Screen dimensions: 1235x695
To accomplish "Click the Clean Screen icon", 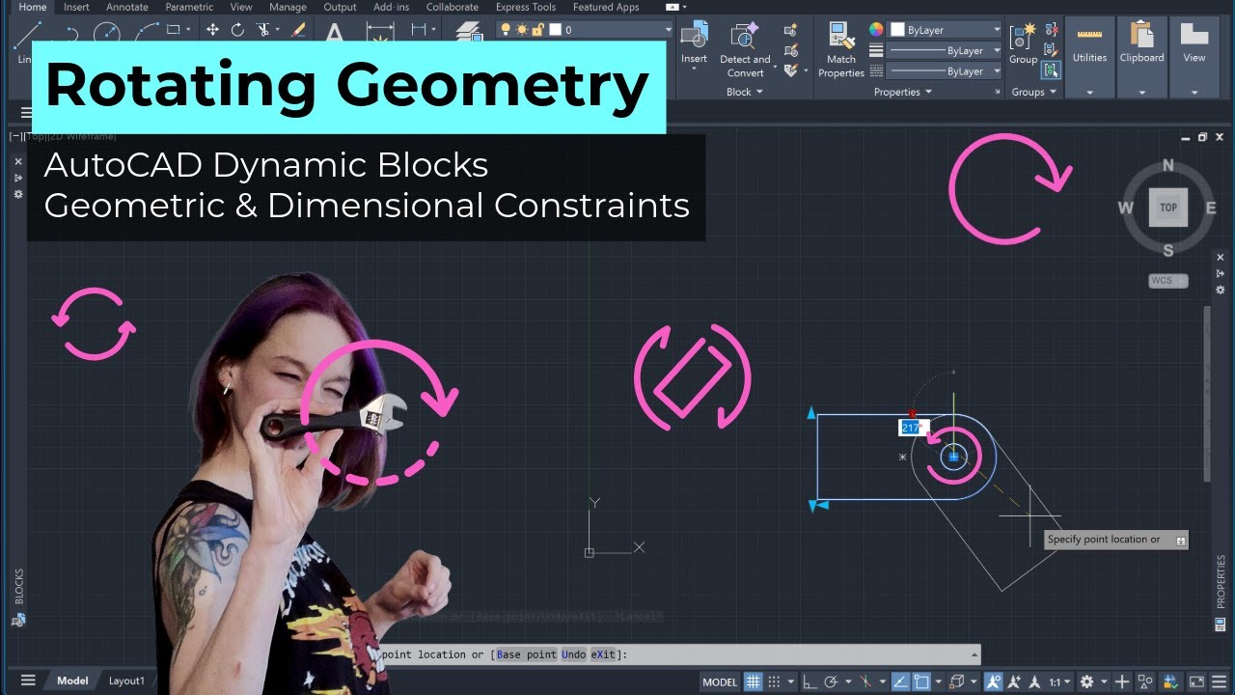I will click(x=1196, y=681).
